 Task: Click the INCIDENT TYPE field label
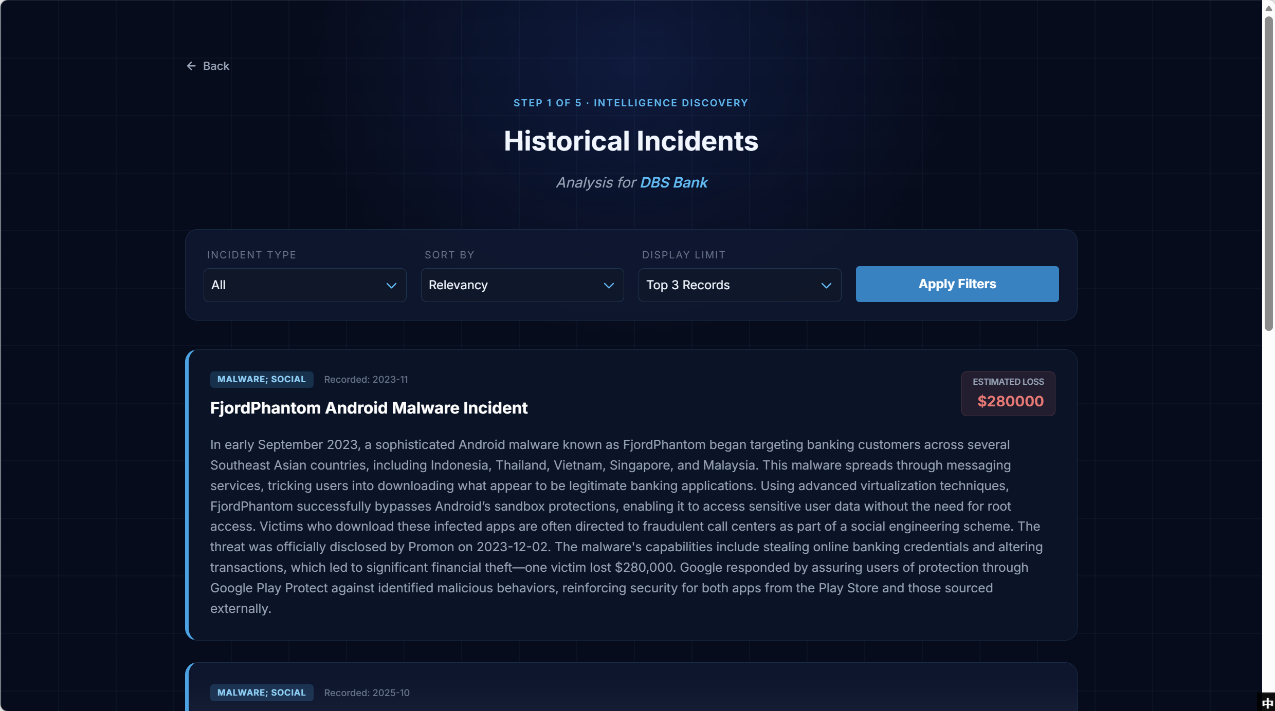click(251, 255)
